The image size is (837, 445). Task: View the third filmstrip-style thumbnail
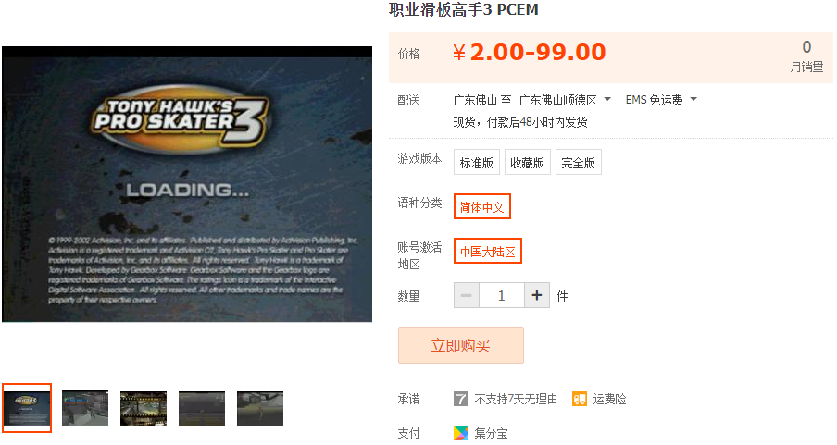144,408
